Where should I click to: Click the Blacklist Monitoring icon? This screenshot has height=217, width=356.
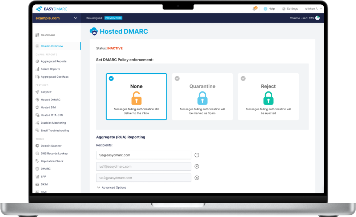[37, 123]
